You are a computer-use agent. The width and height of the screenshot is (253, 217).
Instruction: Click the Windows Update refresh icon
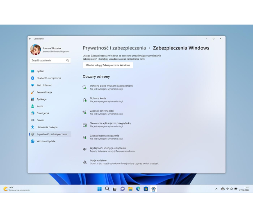pos(32,141)
